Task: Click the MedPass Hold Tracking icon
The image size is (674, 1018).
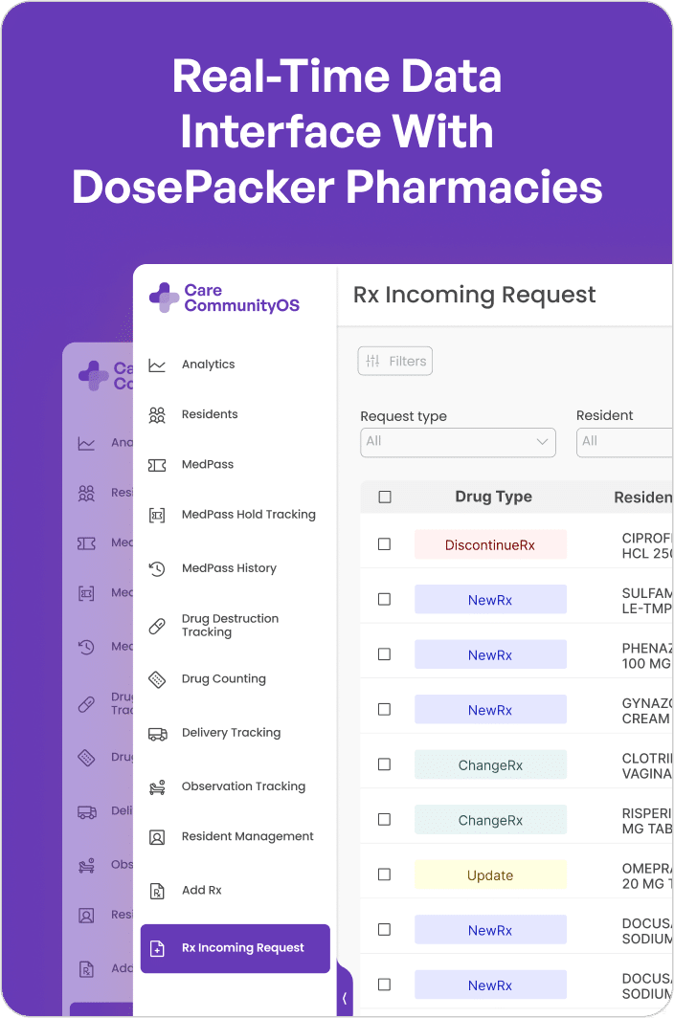Action: click(x=157, y=516)
